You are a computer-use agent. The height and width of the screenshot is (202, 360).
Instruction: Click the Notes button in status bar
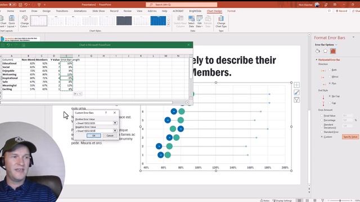tap(265, 200)
